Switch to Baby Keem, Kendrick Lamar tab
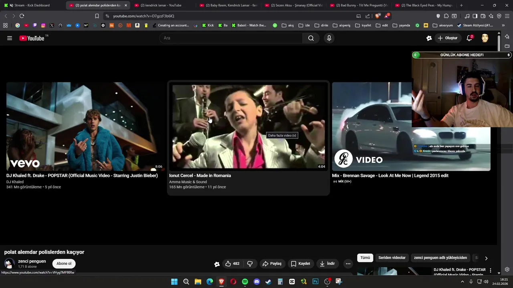Image resolution: width=513 pixels, height=288 pixels. tap(228, 5)
